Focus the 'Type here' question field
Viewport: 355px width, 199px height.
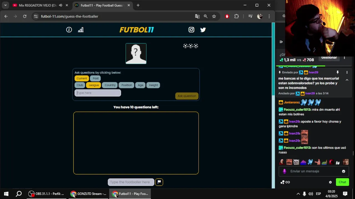point(98,93)
